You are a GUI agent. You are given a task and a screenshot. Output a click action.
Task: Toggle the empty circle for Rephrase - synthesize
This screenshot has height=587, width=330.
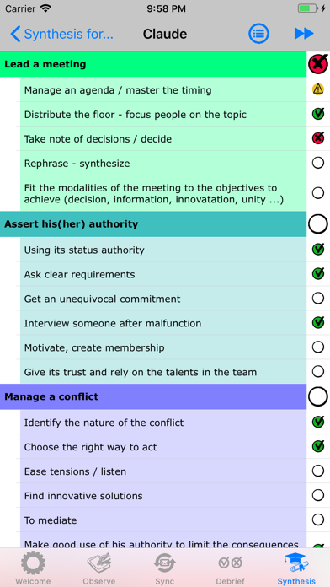coord(318,163)
